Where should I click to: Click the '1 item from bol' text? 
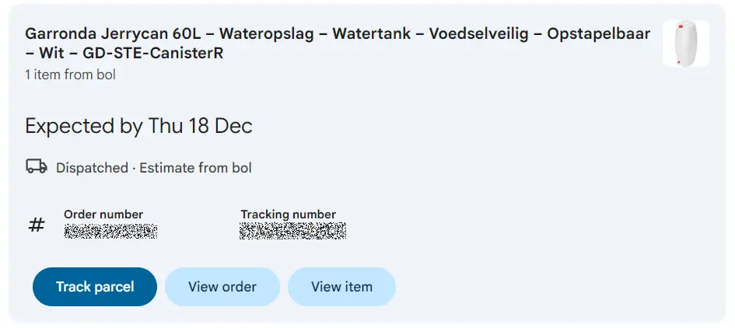click(x=70, y=75)
